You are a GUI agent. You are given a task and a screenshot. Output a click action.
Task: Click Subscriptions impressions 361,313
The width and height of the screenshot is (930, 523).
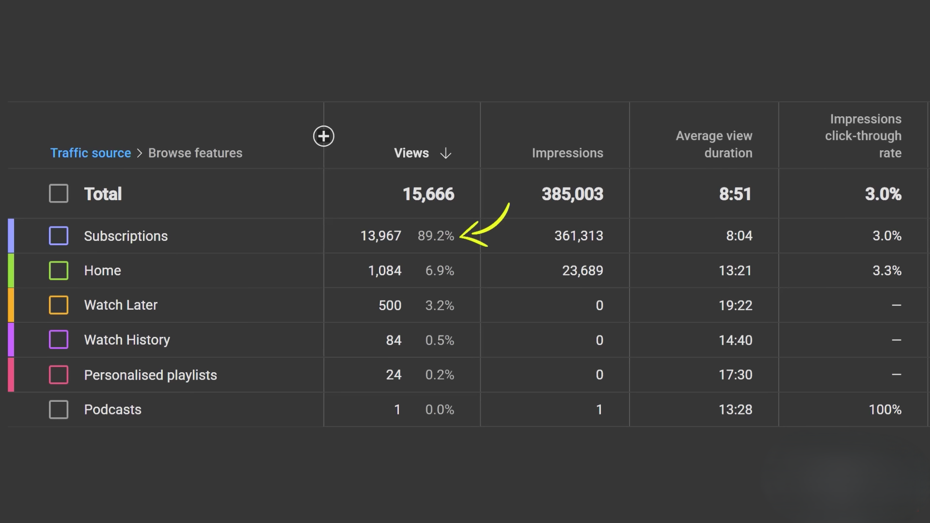tap(579, 236)
